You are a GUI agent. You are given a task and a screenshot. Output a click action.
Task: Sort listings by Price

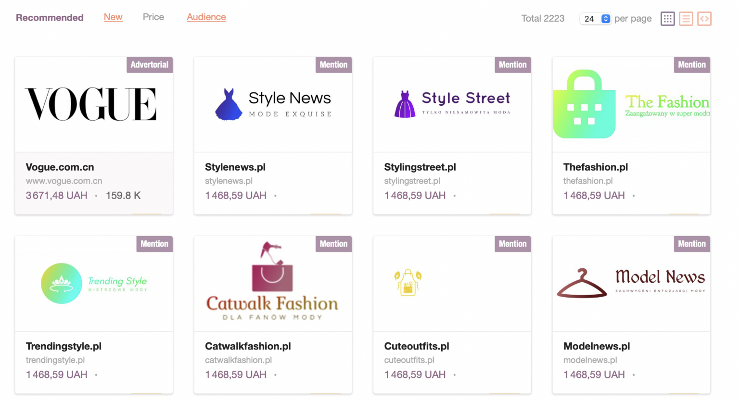pos(153,17)
